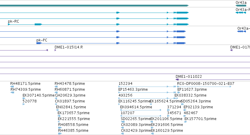The height and width of the screenshot is (135, 250).
Task: Select EST EK291606.5prime
Action: (x=167, y=125)
